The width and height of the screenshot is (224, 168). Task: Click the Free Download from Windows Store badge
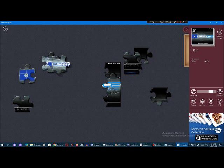207,138
